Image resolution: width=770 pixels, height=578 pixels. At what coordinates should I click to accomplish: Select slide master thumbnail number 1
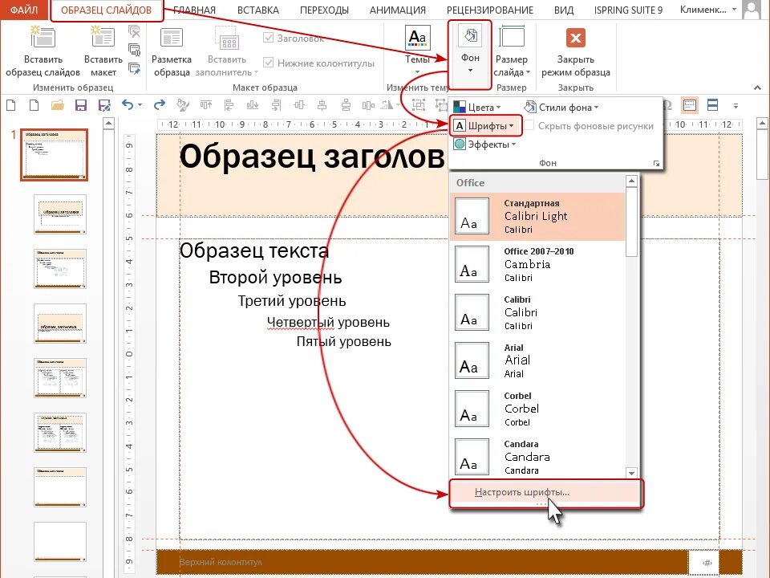click(54, 155)
